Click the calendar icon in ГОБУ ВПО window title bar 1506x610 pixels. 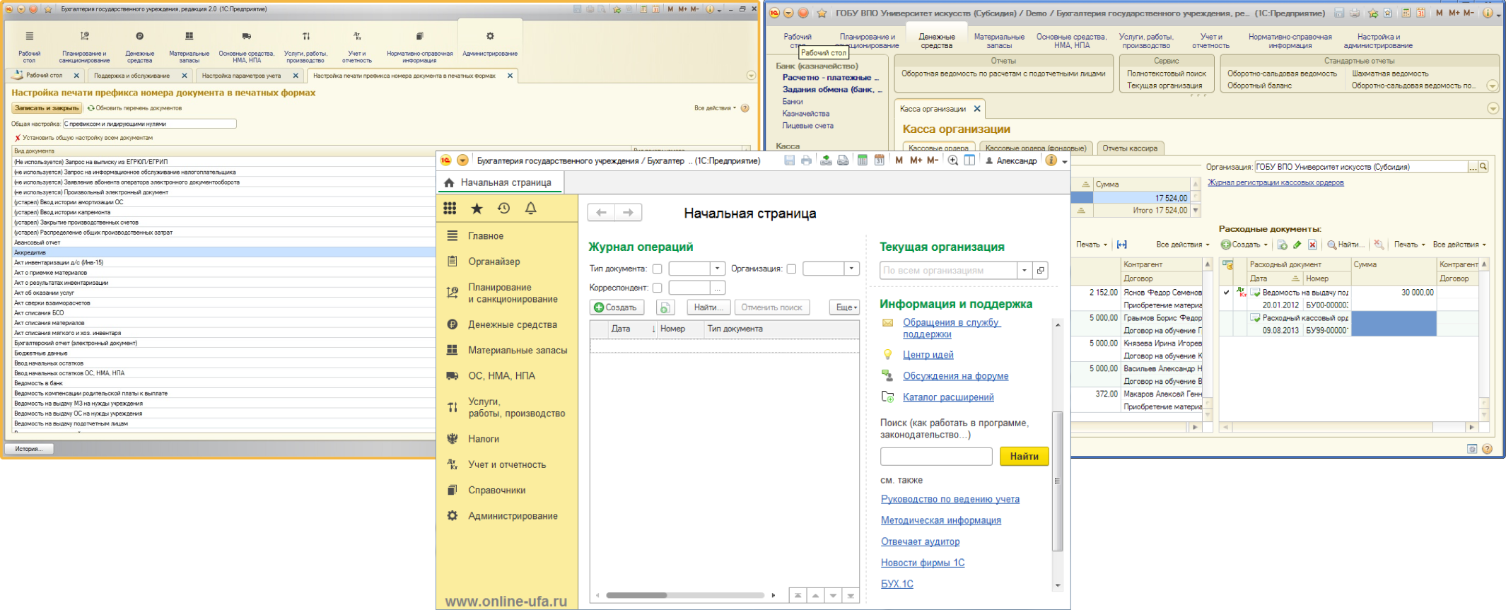1420,13
